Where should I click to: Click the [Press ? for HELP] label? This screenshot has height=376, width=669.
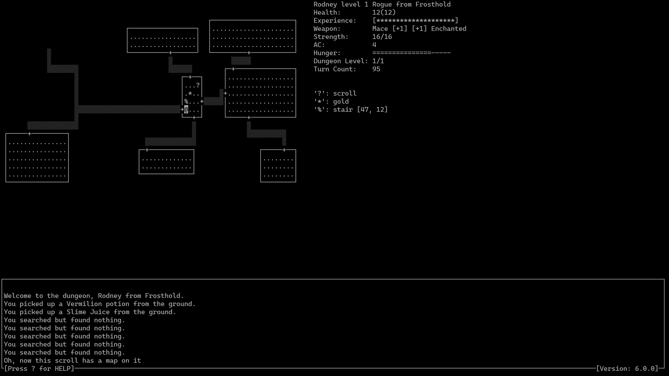pyautogui.click(x=39, y=368)
